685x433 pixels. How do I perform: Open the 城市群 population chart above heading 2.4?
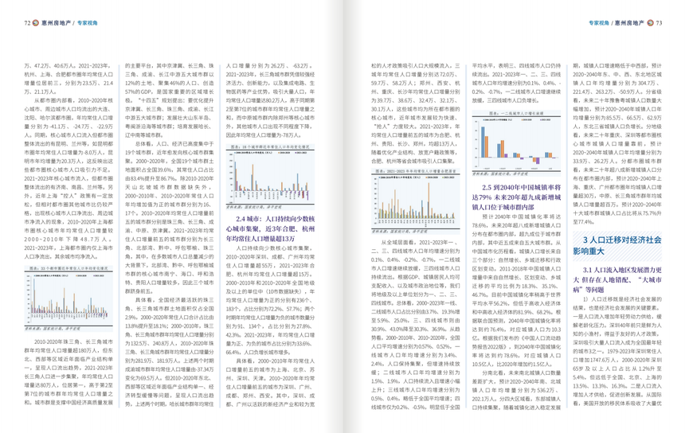[x=270, y=177]
